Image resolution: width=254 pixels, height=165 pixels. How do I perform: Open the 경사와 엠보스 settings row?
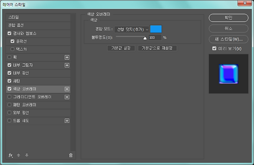[x=38, y=33]
